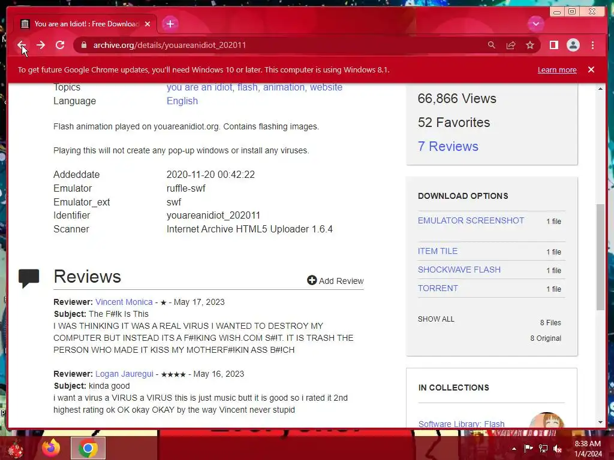Click SHOW ALL download files
This screenshot has height=460, width=614.
436,319
